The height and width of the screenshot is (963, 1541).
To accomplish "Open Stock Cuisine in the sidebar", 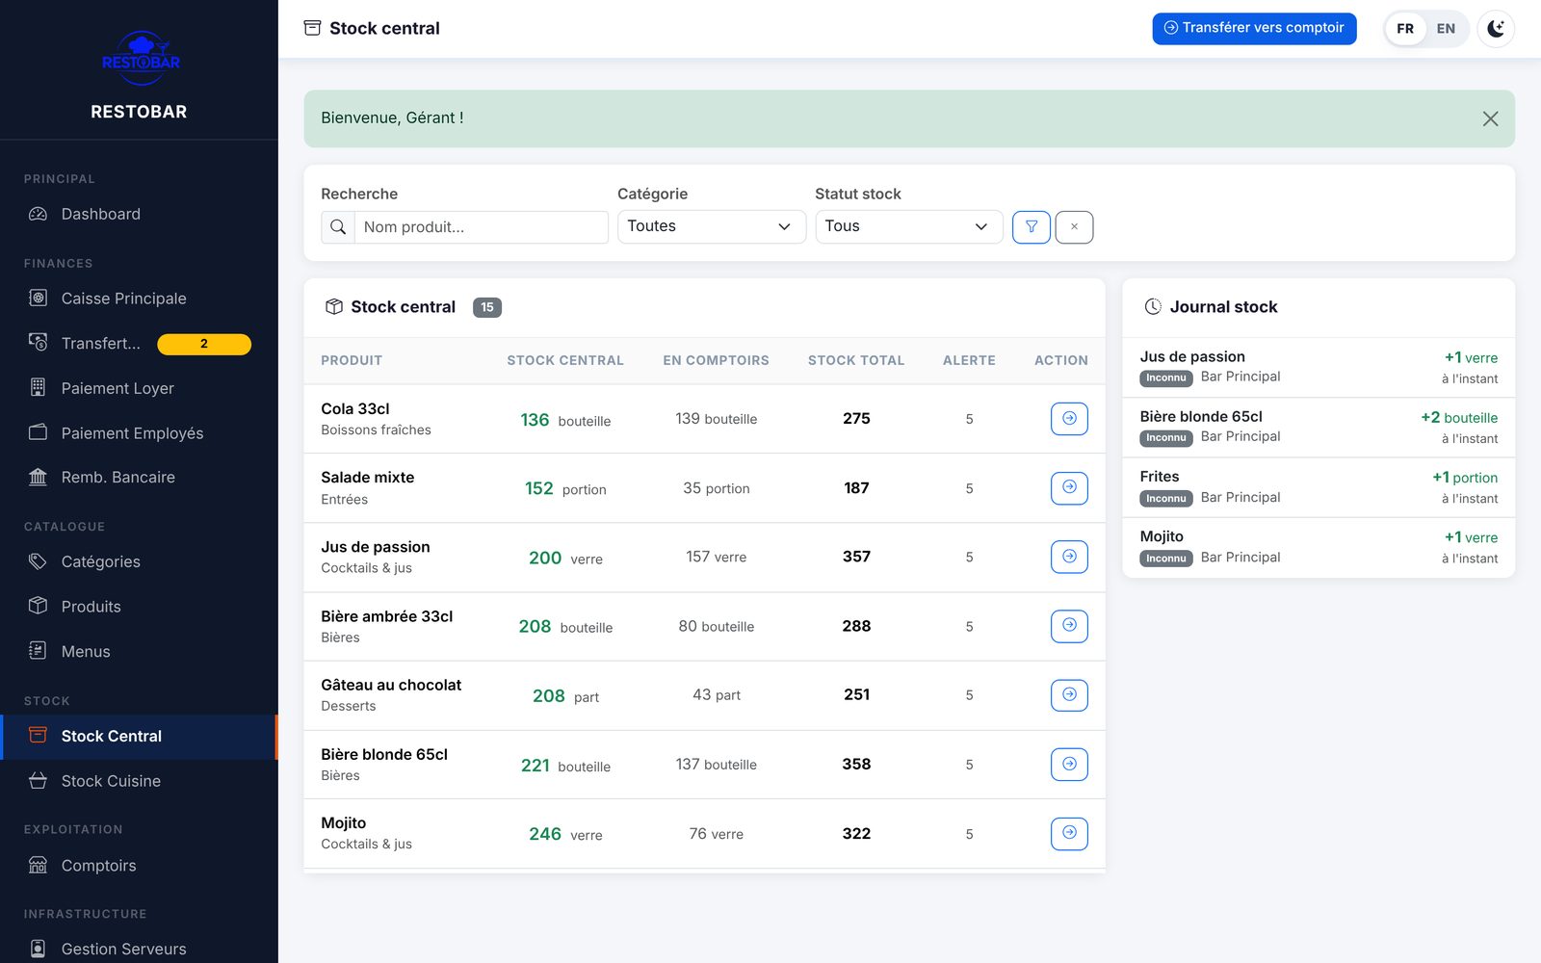I will pyautogui.click(x=139, y=781).
